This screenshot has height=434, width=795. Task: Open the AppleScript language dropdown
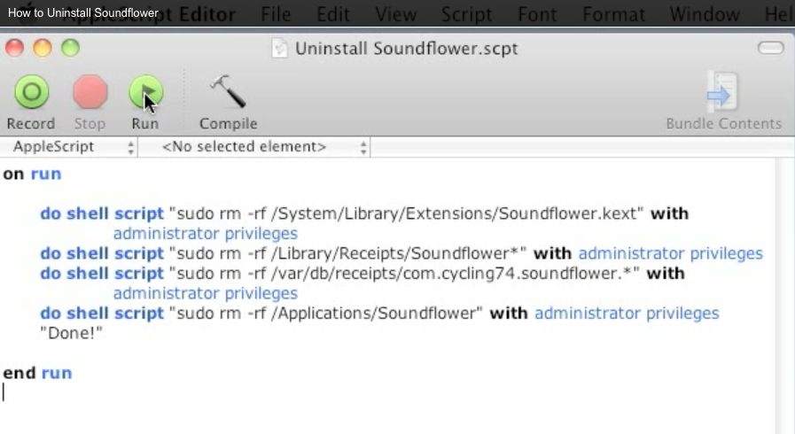click(x=69, y=147)
